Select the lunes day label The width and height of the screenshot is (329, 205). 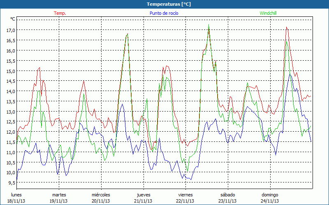pyautogui.click(x=16, y=195)
